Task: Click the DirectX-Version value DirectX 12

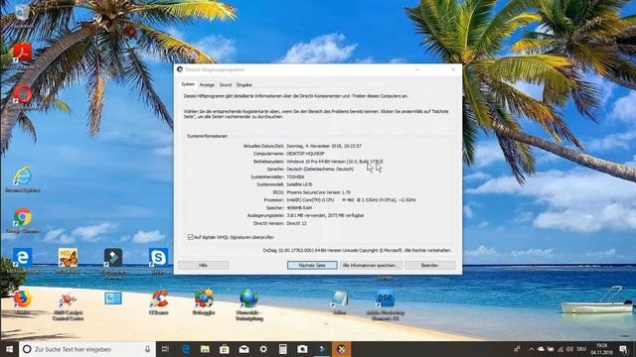Action: [x=296, y=223]
